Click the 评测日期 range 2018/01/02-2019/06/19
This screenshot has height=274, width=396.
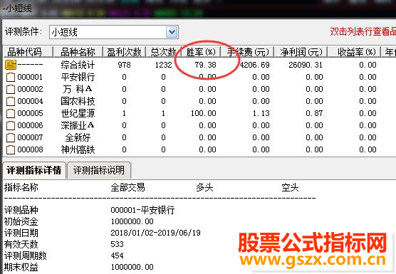coord(155,233)
